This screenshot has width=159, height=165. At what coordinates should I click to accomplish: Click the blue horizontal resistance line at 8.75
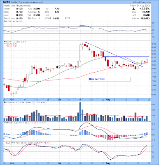click(x=126, y=57)
